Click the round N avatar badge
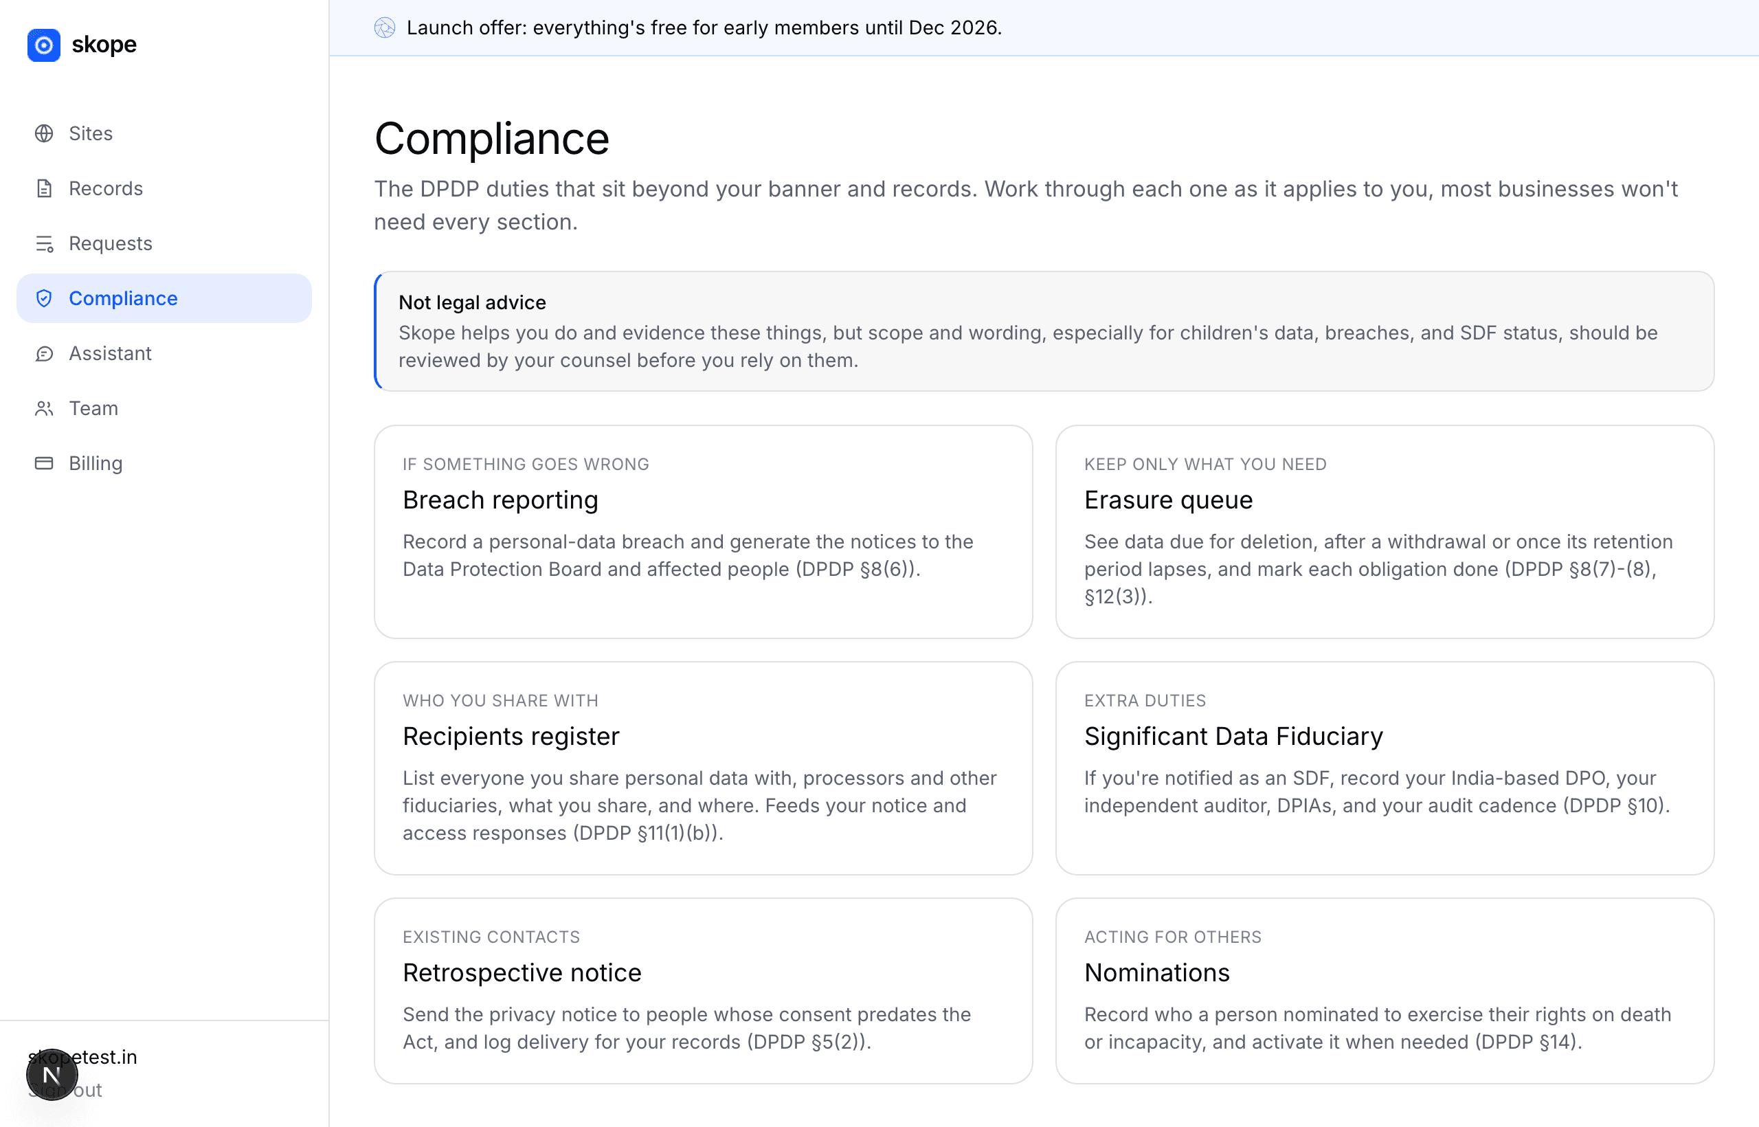The width and height of the screenshot is (1759, 1127). pyautogui.click(x=52, y=1074)
